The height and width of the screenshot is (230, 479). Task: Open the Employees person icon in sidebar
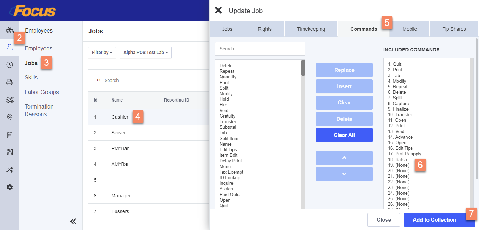9,47
